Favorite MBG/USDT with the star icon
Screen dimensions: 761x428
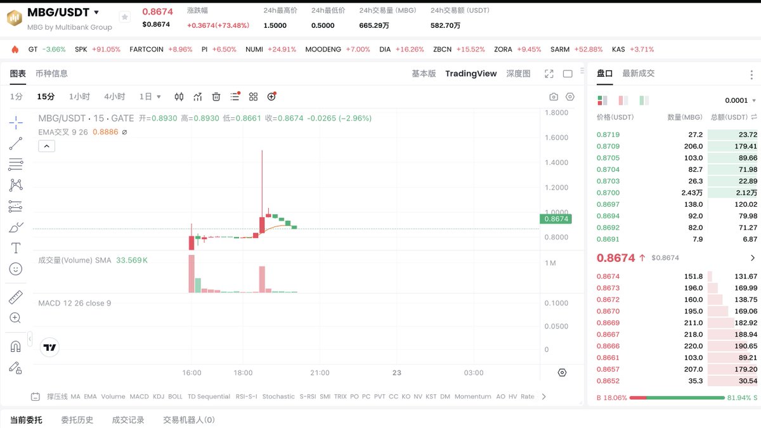point(125,17)
